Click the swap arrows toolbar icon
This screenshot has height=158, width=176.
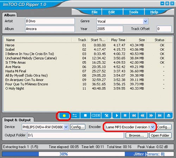[x=75, y=116]
